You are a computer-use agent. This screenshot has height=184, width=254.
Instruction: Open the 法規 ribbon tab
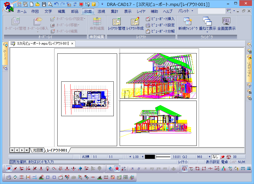pyautogui.click(x=101, y=11)
